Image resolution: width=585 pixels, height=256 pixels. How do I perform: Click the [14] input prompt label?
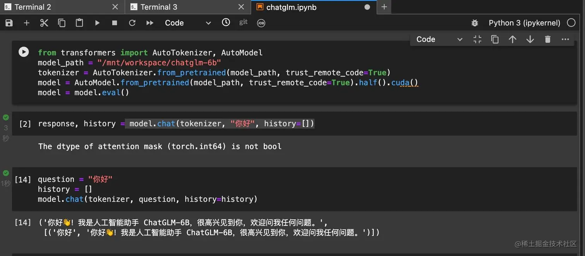click(x=23, y=179)
